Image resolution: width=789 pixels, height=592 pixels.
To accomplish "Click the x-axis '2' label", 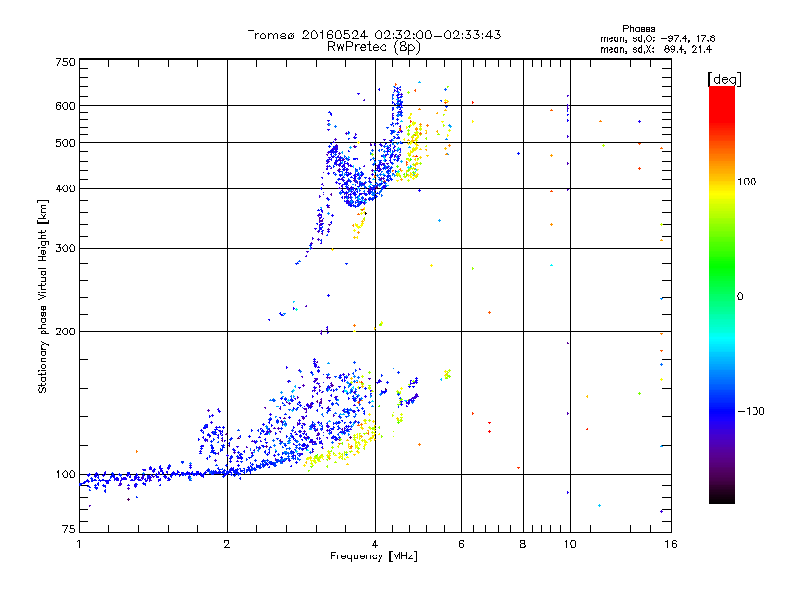I will click(x=227, y=544).
